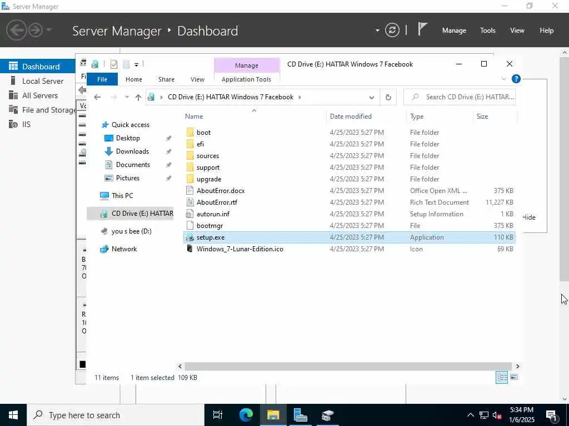Open Explorer help question mark

click(x=516, y=79)
